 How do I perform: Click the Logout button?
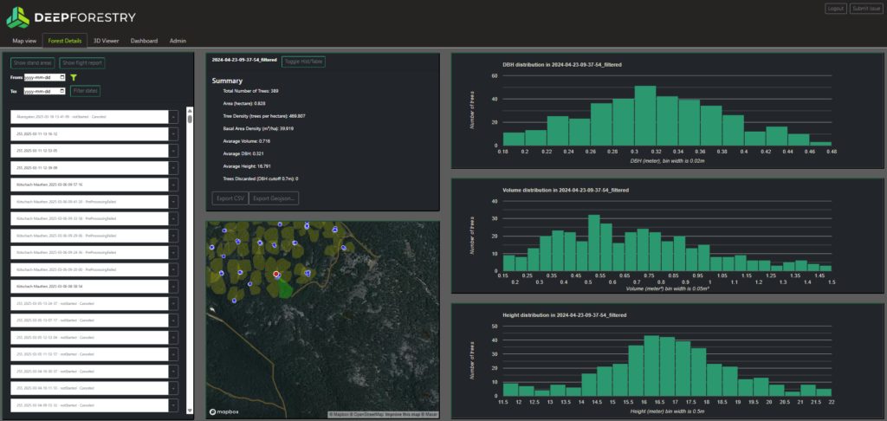[836, 9]
